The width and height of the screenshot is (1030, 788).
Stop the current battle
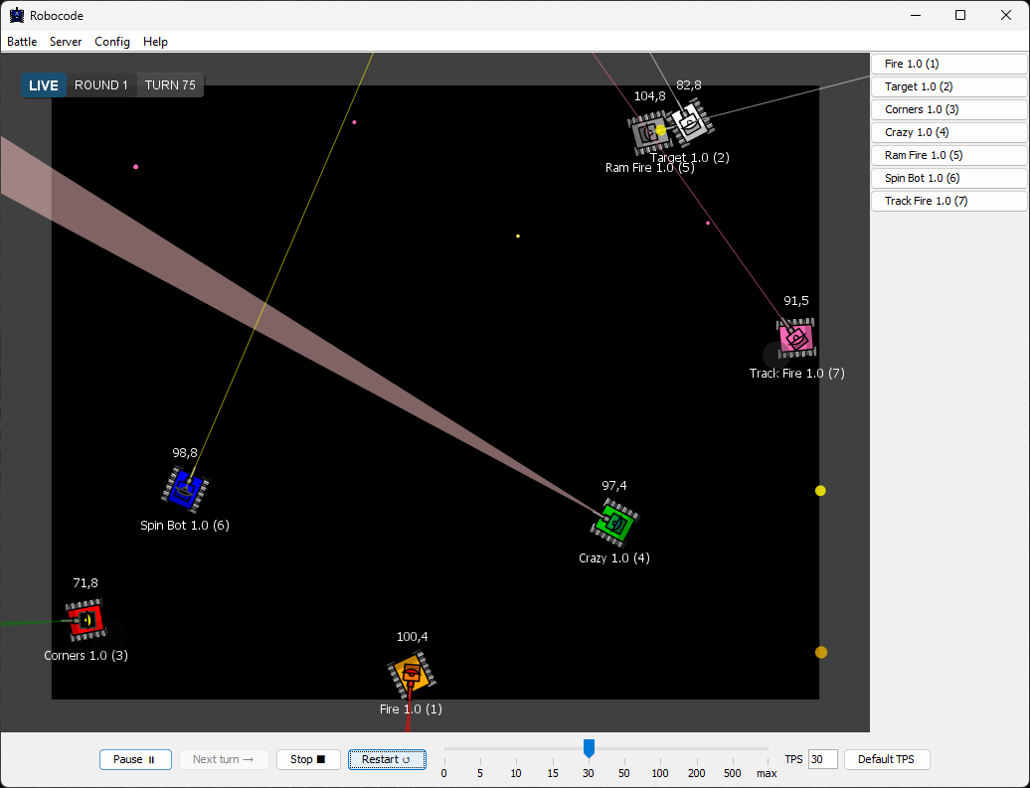(x=308, y=759)
